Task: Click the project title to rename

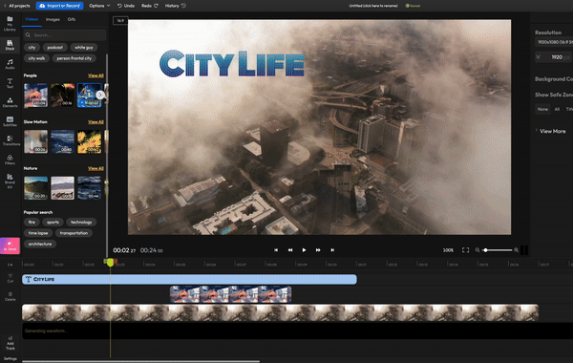Action: 373,6
